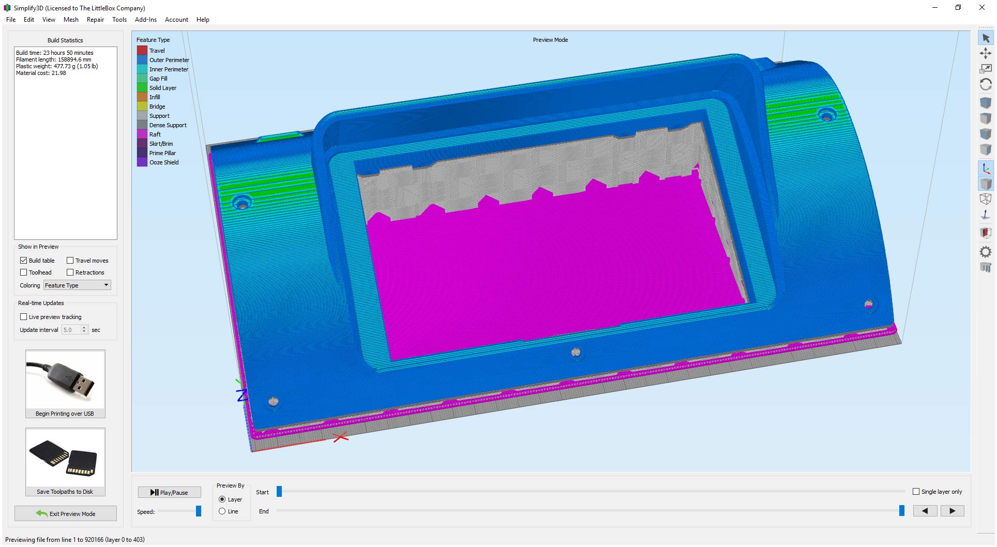The width and height of the screenshot is (997, 547).
Task: Adjust Update interval spinner arrows
Action: (84, 330)
